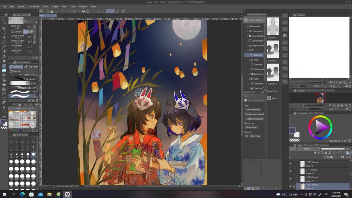Click the Created material filter button
This screenshot has height=198, width=352.
coord(253,110)
